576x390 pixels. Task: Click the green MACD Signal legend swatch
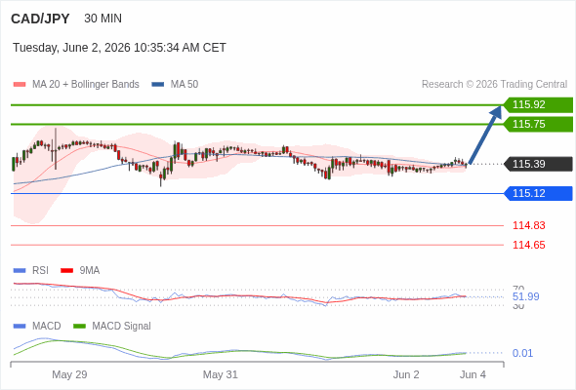[79, 327]
